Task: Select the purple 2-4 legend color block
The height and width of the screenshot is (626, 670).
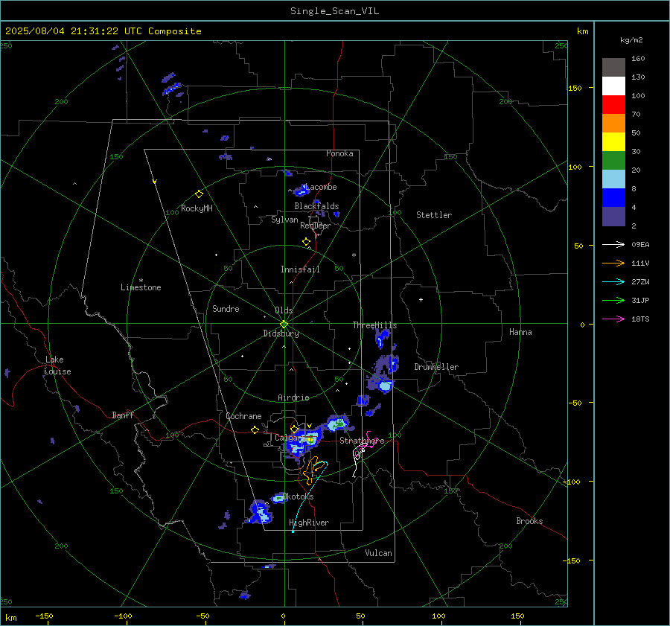Action: [613, 217]
